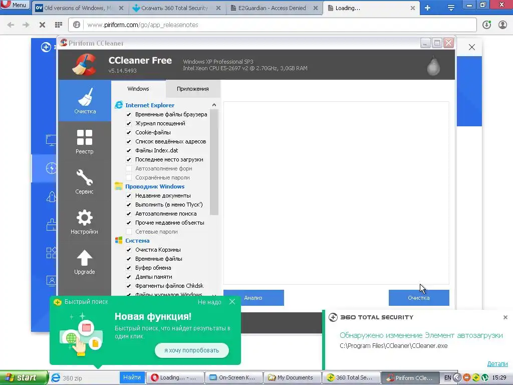Open the Реестр registry section

click(85, 141)
